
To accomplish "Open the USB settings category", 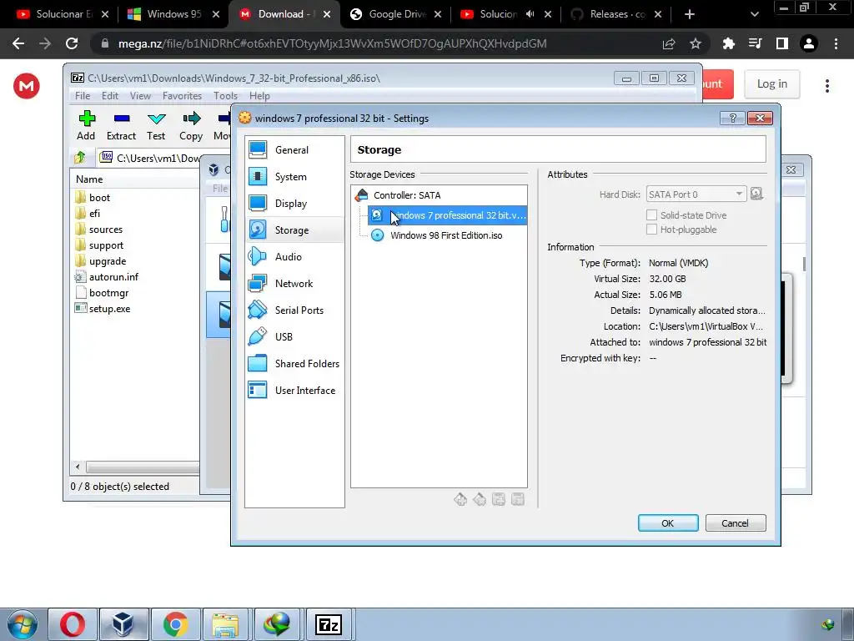I will tap(294, 337).
